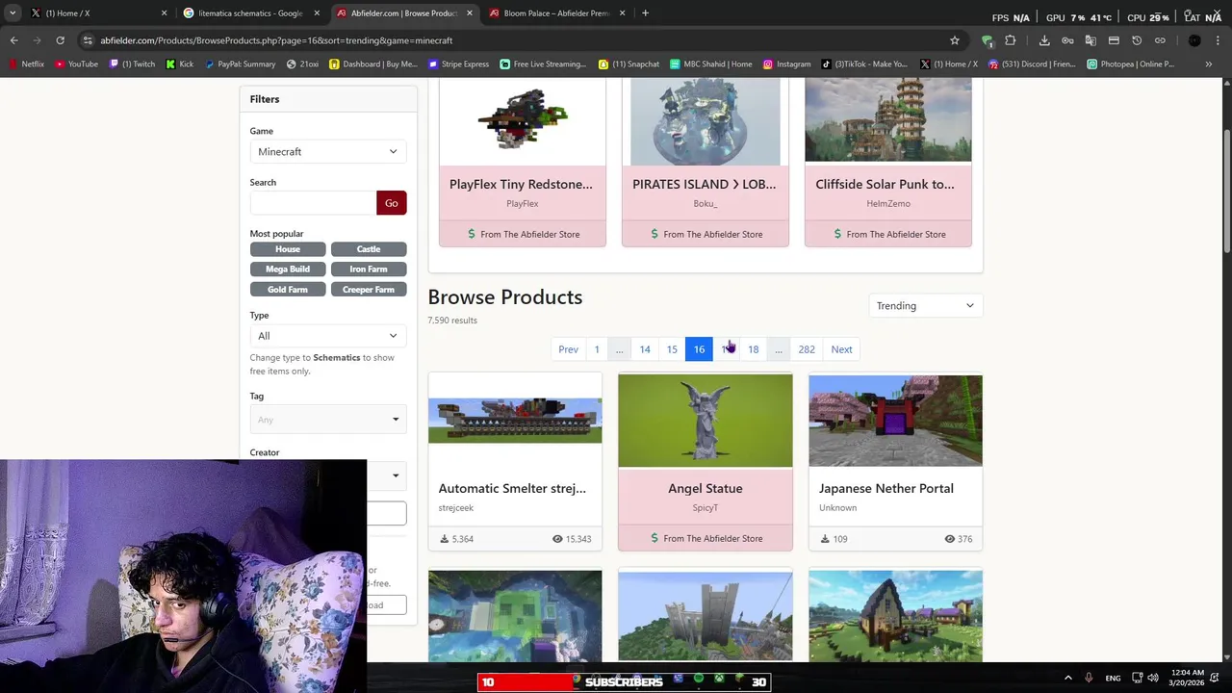Switch to Bloom Palace Abfielder tab
Image resolution: width=1232 pixels, height=693 pixels.
pyautogui.click(x=556, y=13)
